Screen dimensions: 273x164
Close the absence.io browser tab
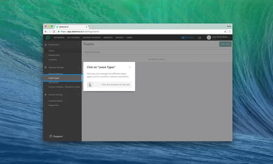pos(86,27)
